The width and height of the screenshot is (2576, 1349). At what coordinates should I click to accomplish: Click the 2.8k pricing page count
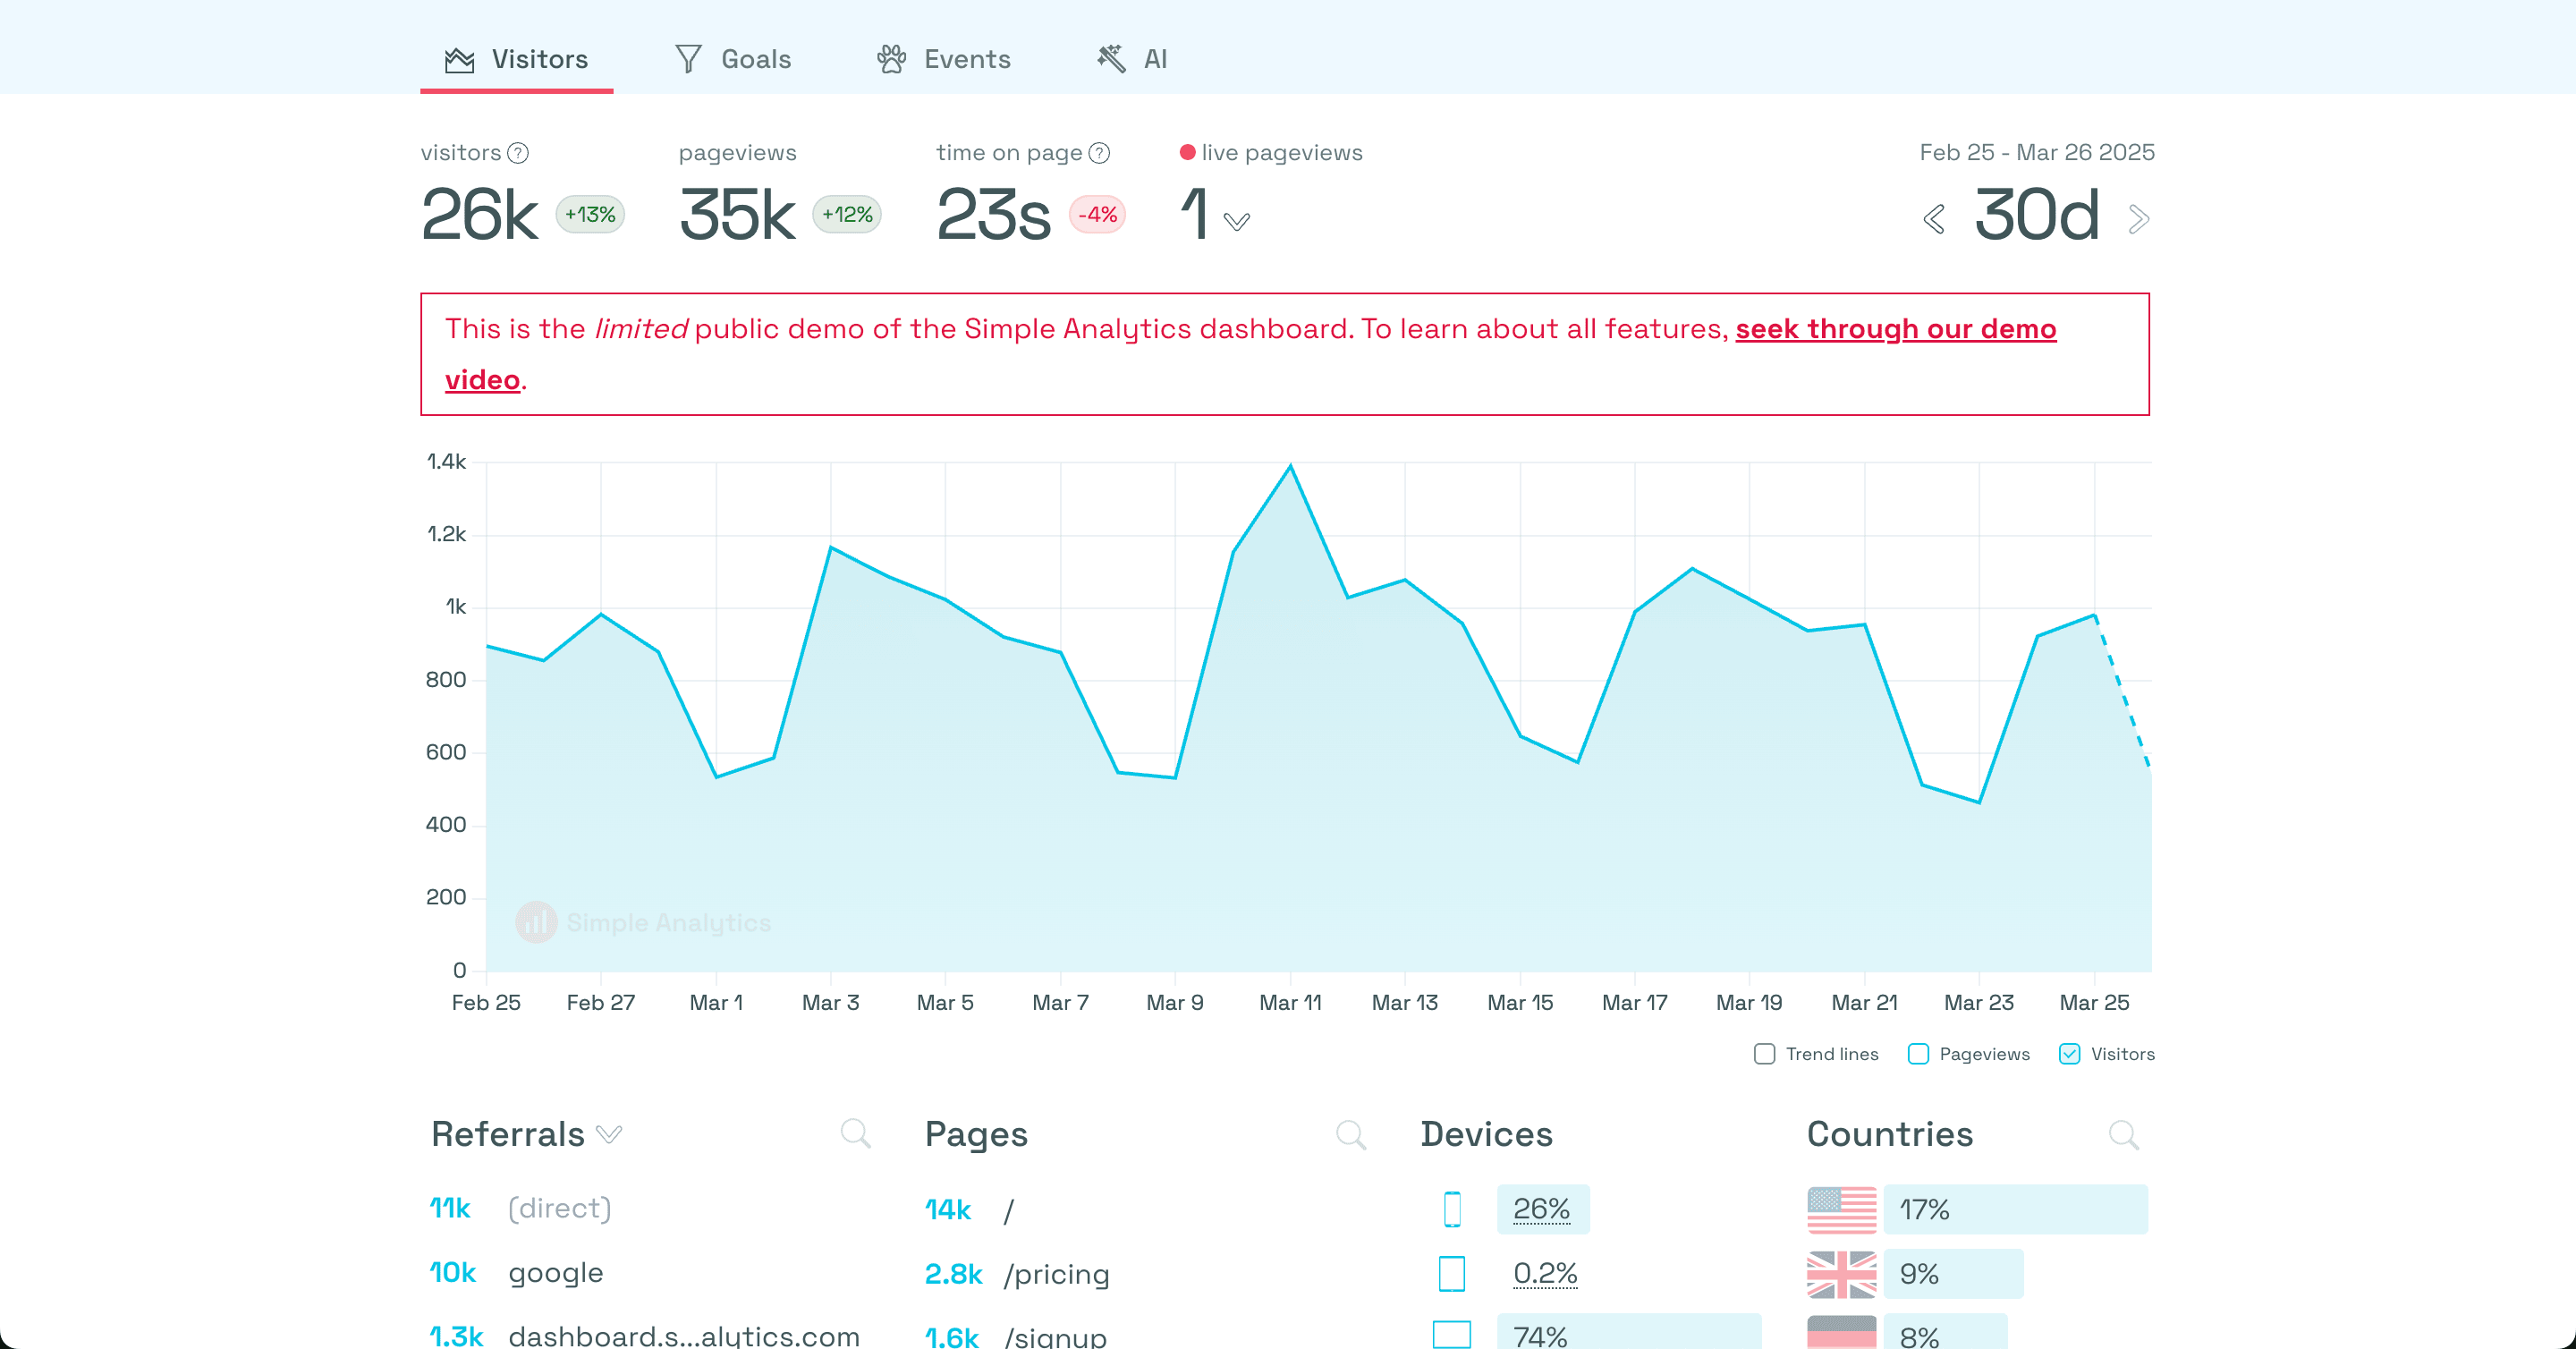coord(954,1274)
